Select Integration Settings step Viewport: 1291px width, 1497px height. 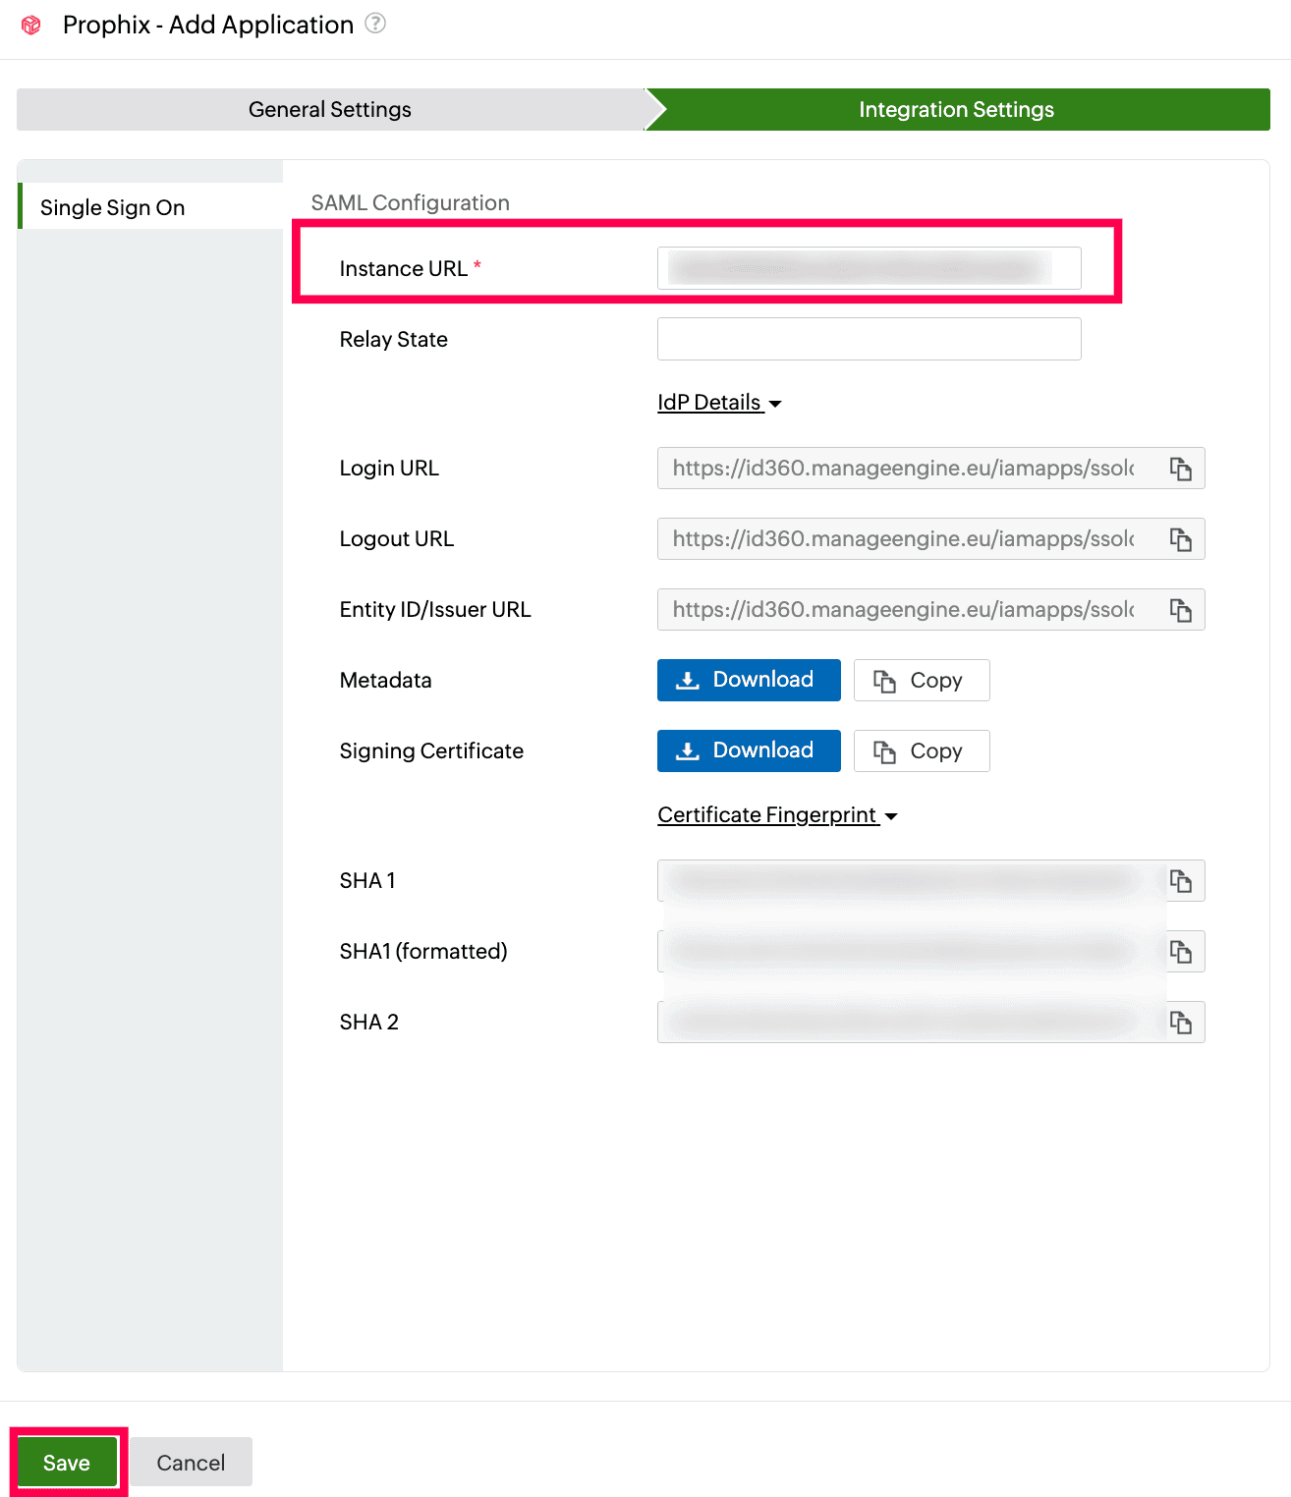pos(957,109)
